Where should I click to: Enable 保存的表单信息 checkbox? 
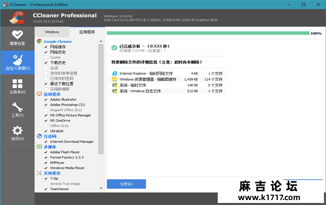[x=46, y=73]
